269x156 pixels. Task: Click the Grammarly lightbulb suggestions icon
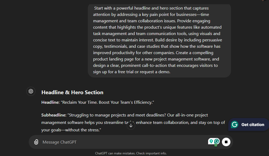coord(211,141)
